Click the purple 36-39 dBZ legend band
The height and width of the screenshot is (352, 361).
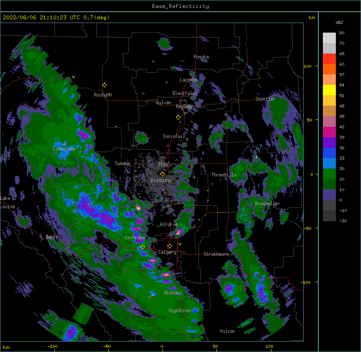click(329, 142)
